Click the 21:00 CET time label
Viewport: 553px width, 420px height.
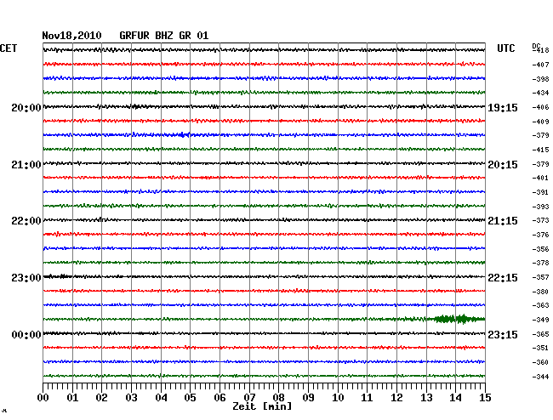(26, 165)
